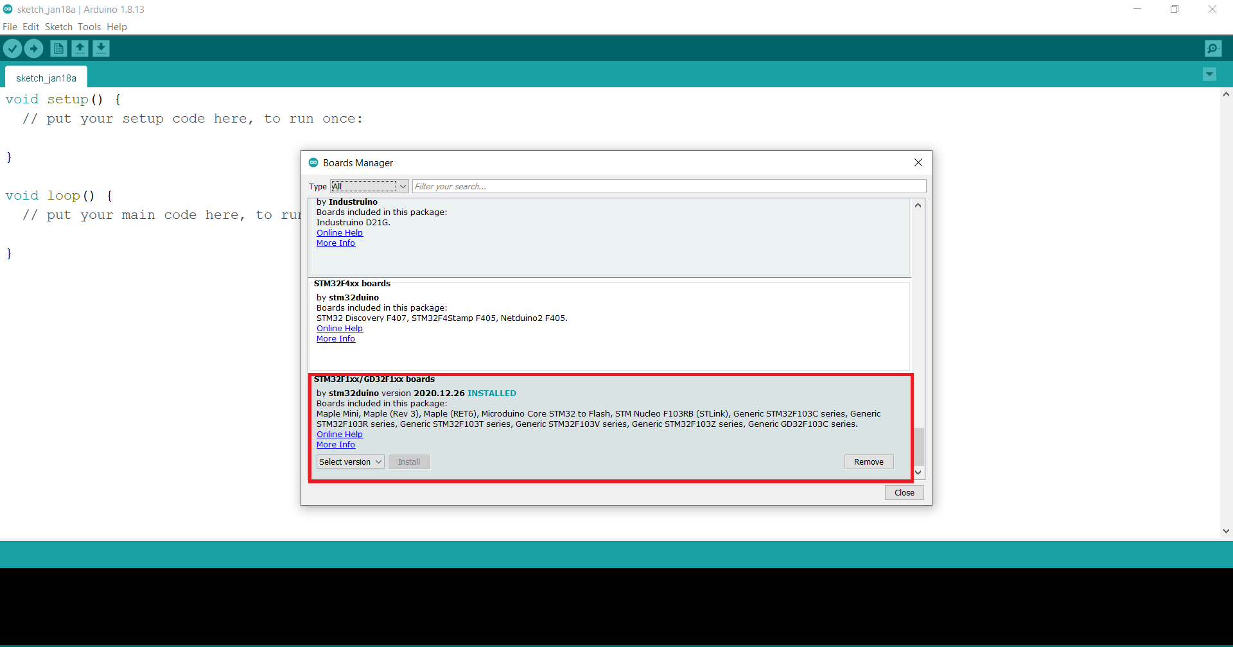1233x647 pixels.
Task: Click the void setup() code line
Action: pyautogui.click(x=63, y=99)
